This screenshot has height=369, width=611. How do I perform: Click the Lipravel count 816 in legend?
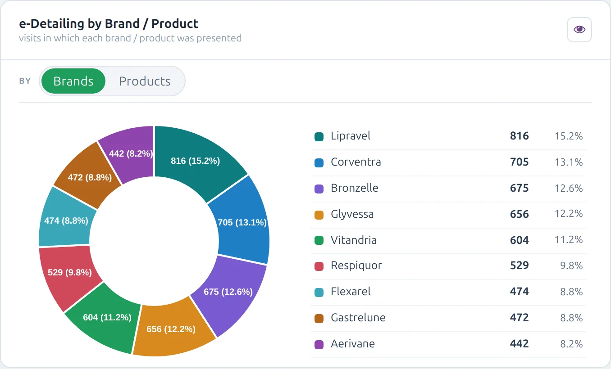[520, 136]
